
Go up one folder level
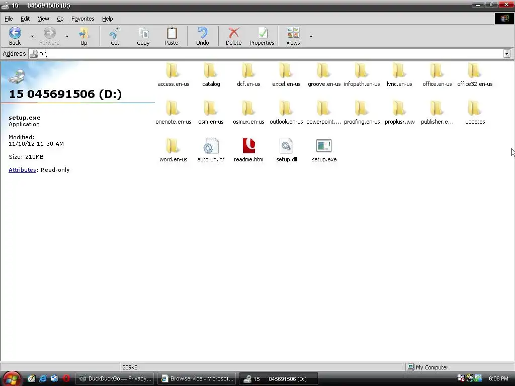[84, 36]
